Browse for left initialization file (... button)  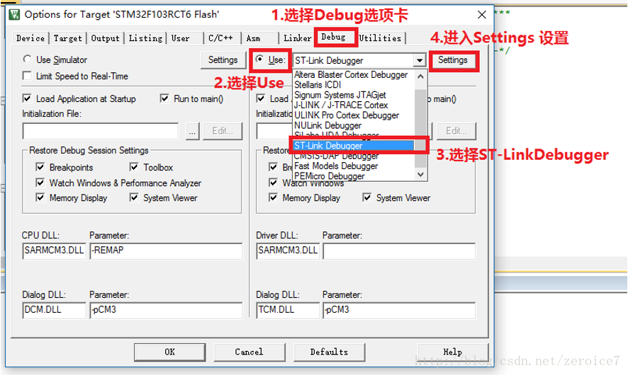pyautogui.click(x=192, y=131)
